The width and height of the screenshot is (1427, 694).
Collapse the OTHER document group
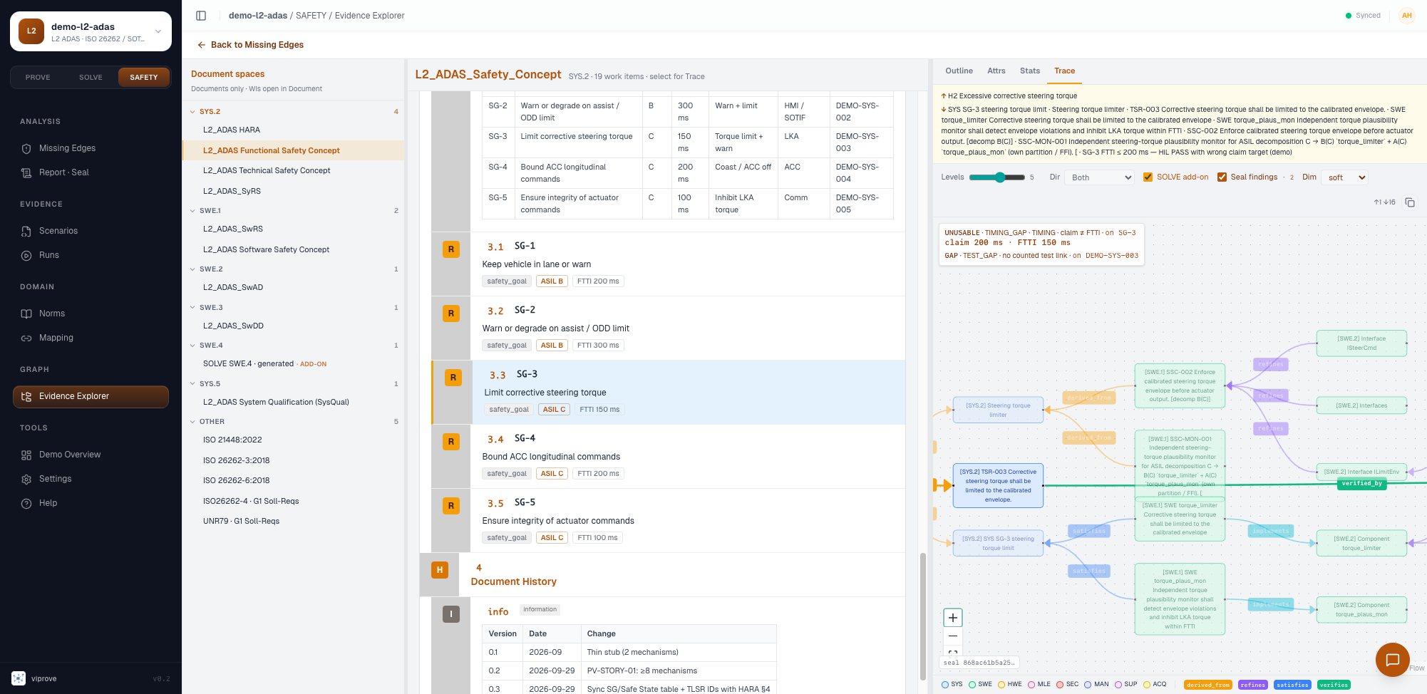(192, 422)
